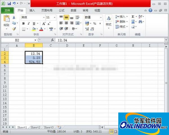Open the number format 数值 dropdown
This screenshot has width=169, height=135.
tap(101, 17)
